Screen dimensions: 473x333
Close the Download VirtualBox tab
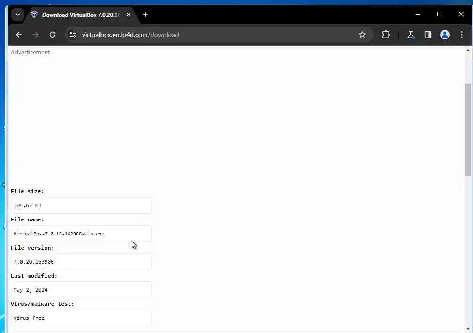129,15
